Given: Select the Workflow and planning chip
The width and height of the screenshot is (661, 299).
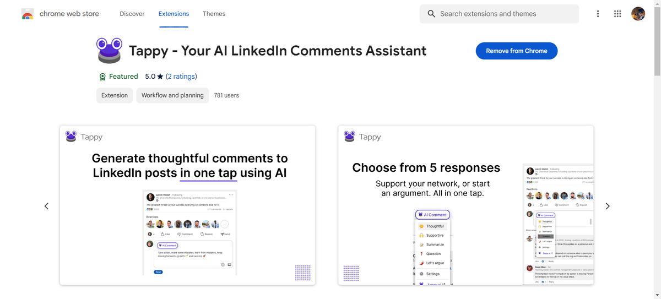Looking at the screenshot, I should pyautogui.click(x=172, y=95).
